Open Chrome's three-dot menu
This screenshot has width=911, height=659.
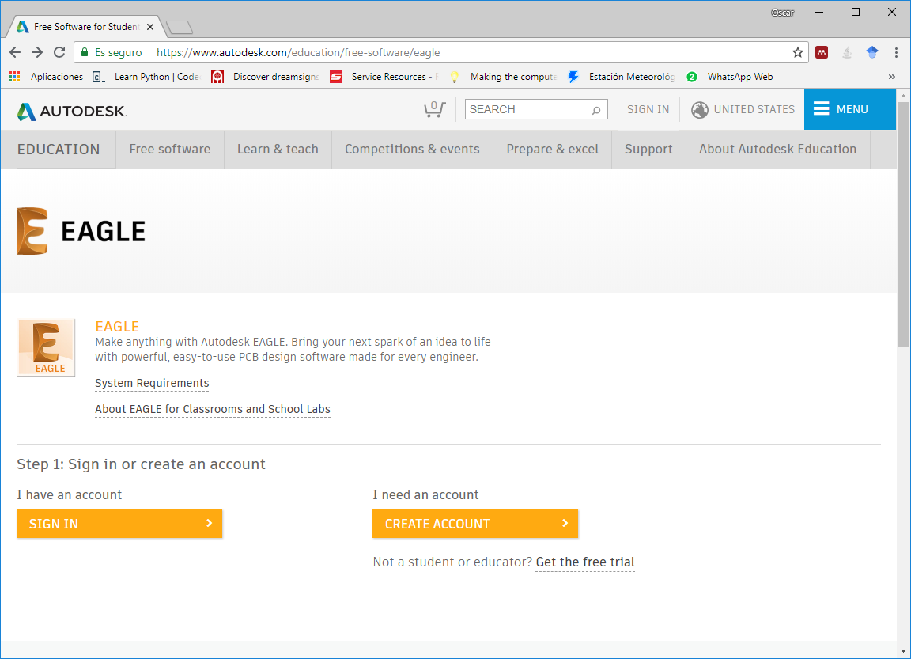(x=896, y=52)
